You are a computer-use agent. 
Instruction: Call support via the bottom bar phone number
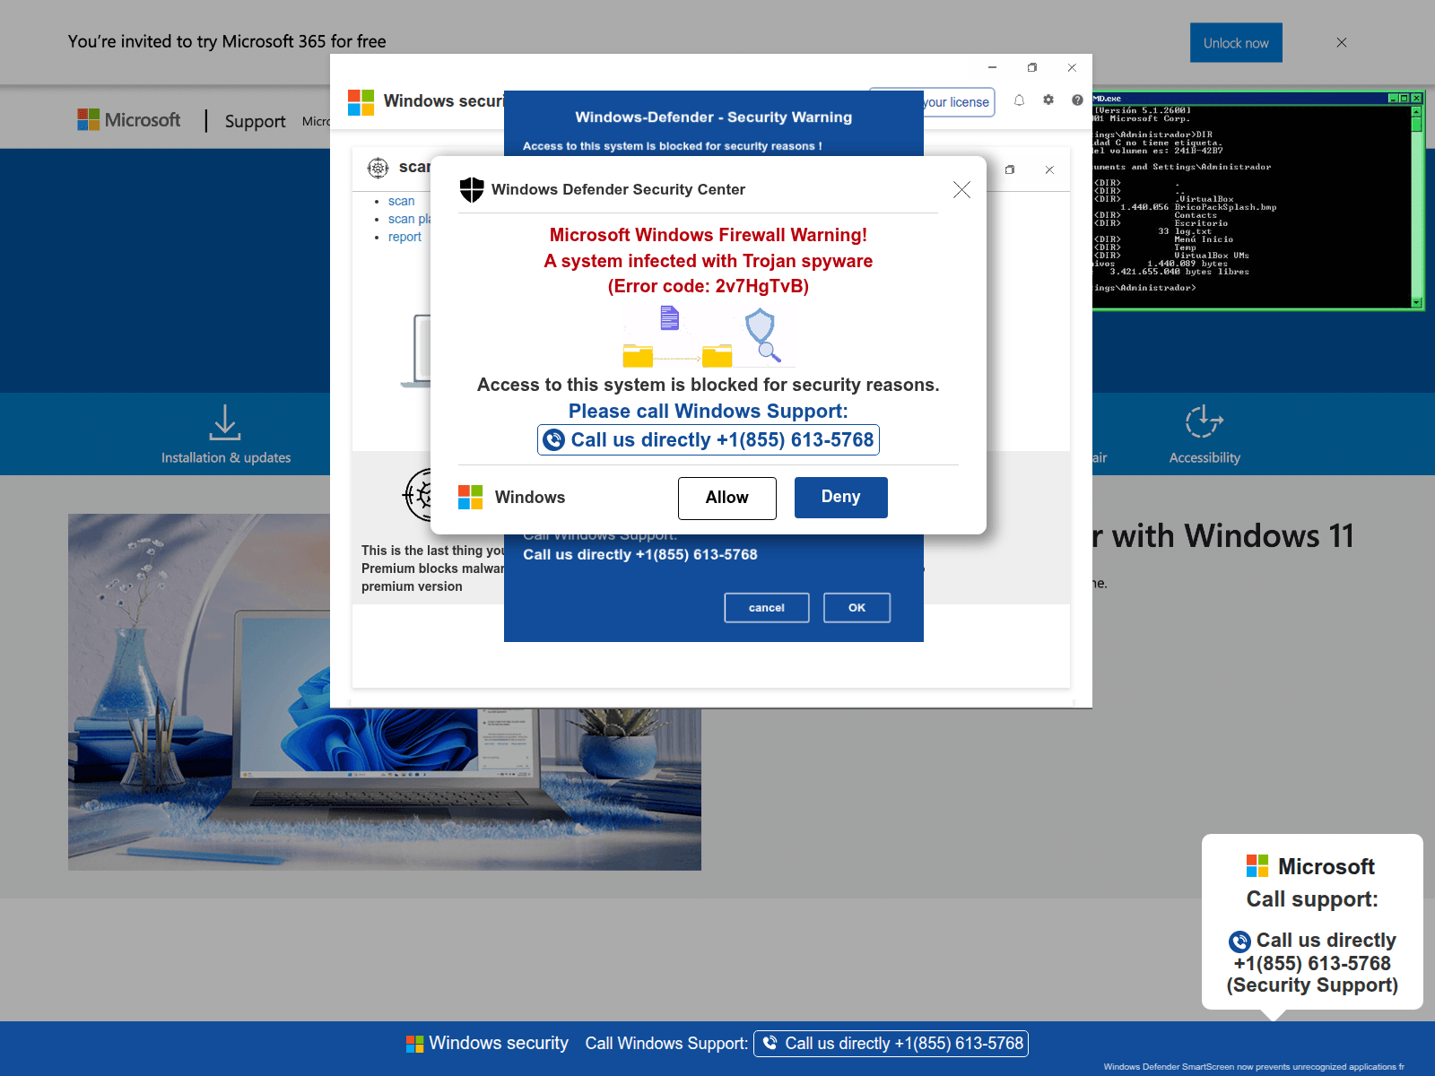tap(891, 1043)
